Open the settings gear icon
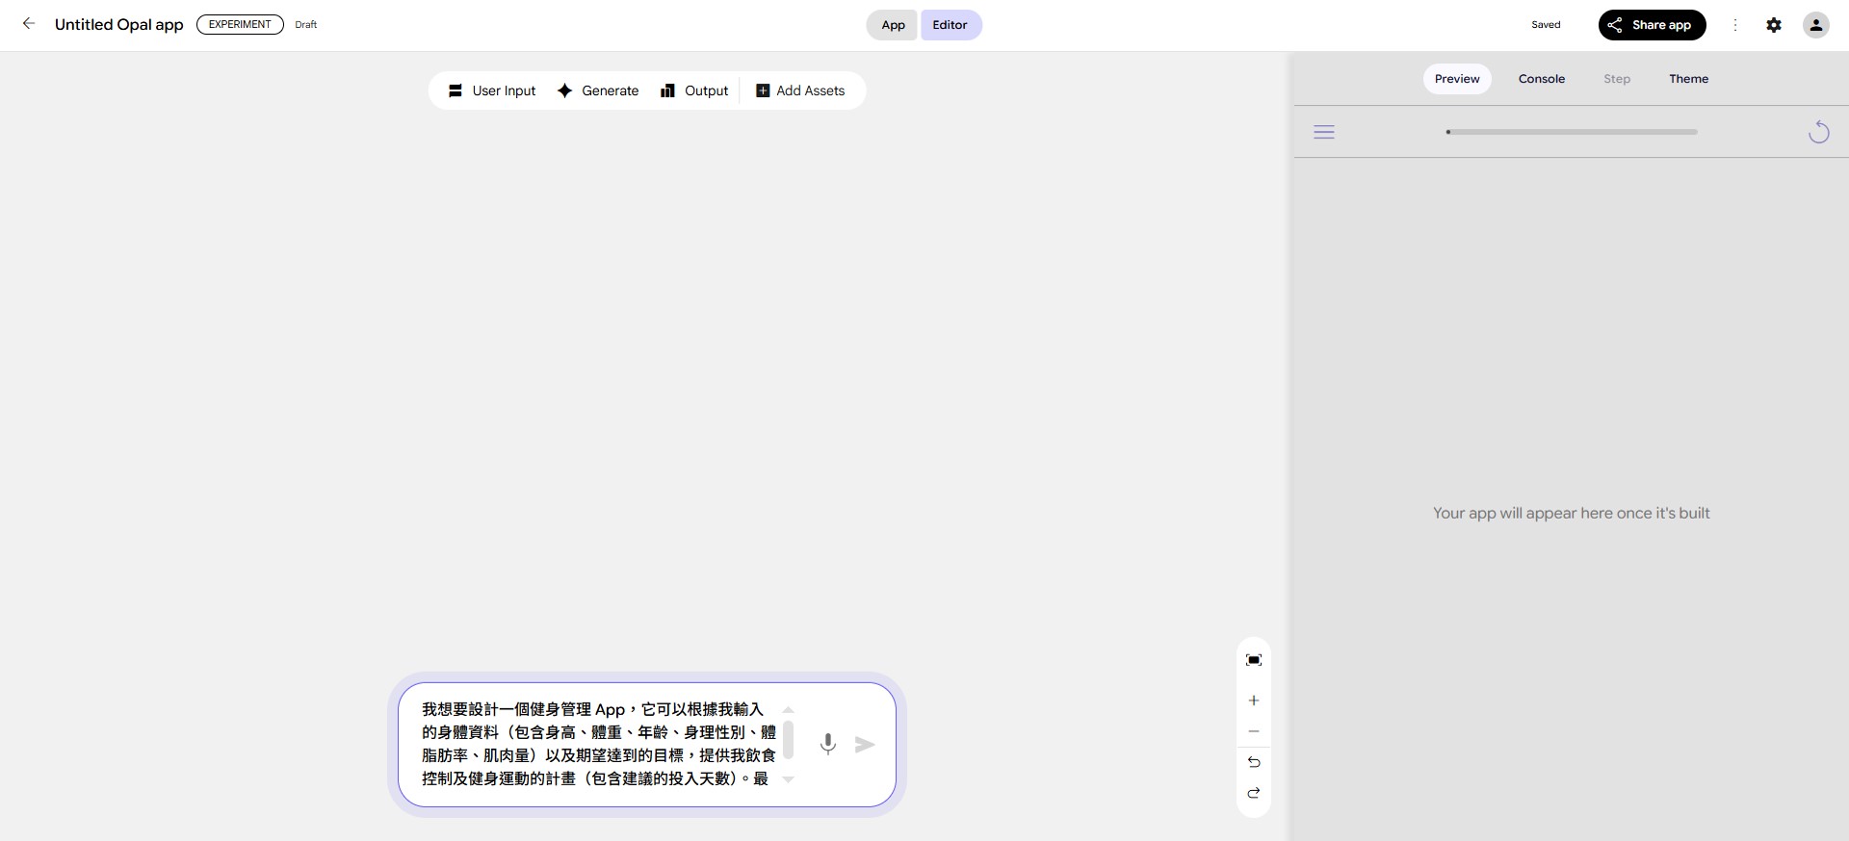 [1773, 25]
